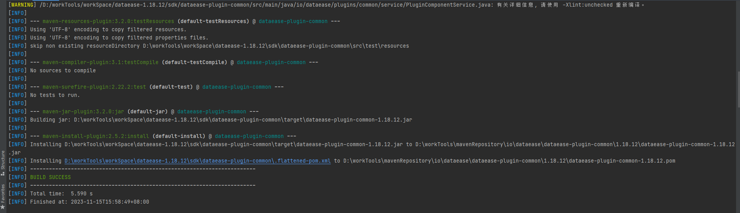The height and width of the screenshot is (213, 740).
Task: Click the 'Building jar:' output line
Action: pos(210,120)
